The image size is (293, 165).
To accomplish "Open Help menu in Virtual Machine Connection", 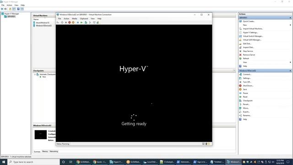I will (99, 19).
